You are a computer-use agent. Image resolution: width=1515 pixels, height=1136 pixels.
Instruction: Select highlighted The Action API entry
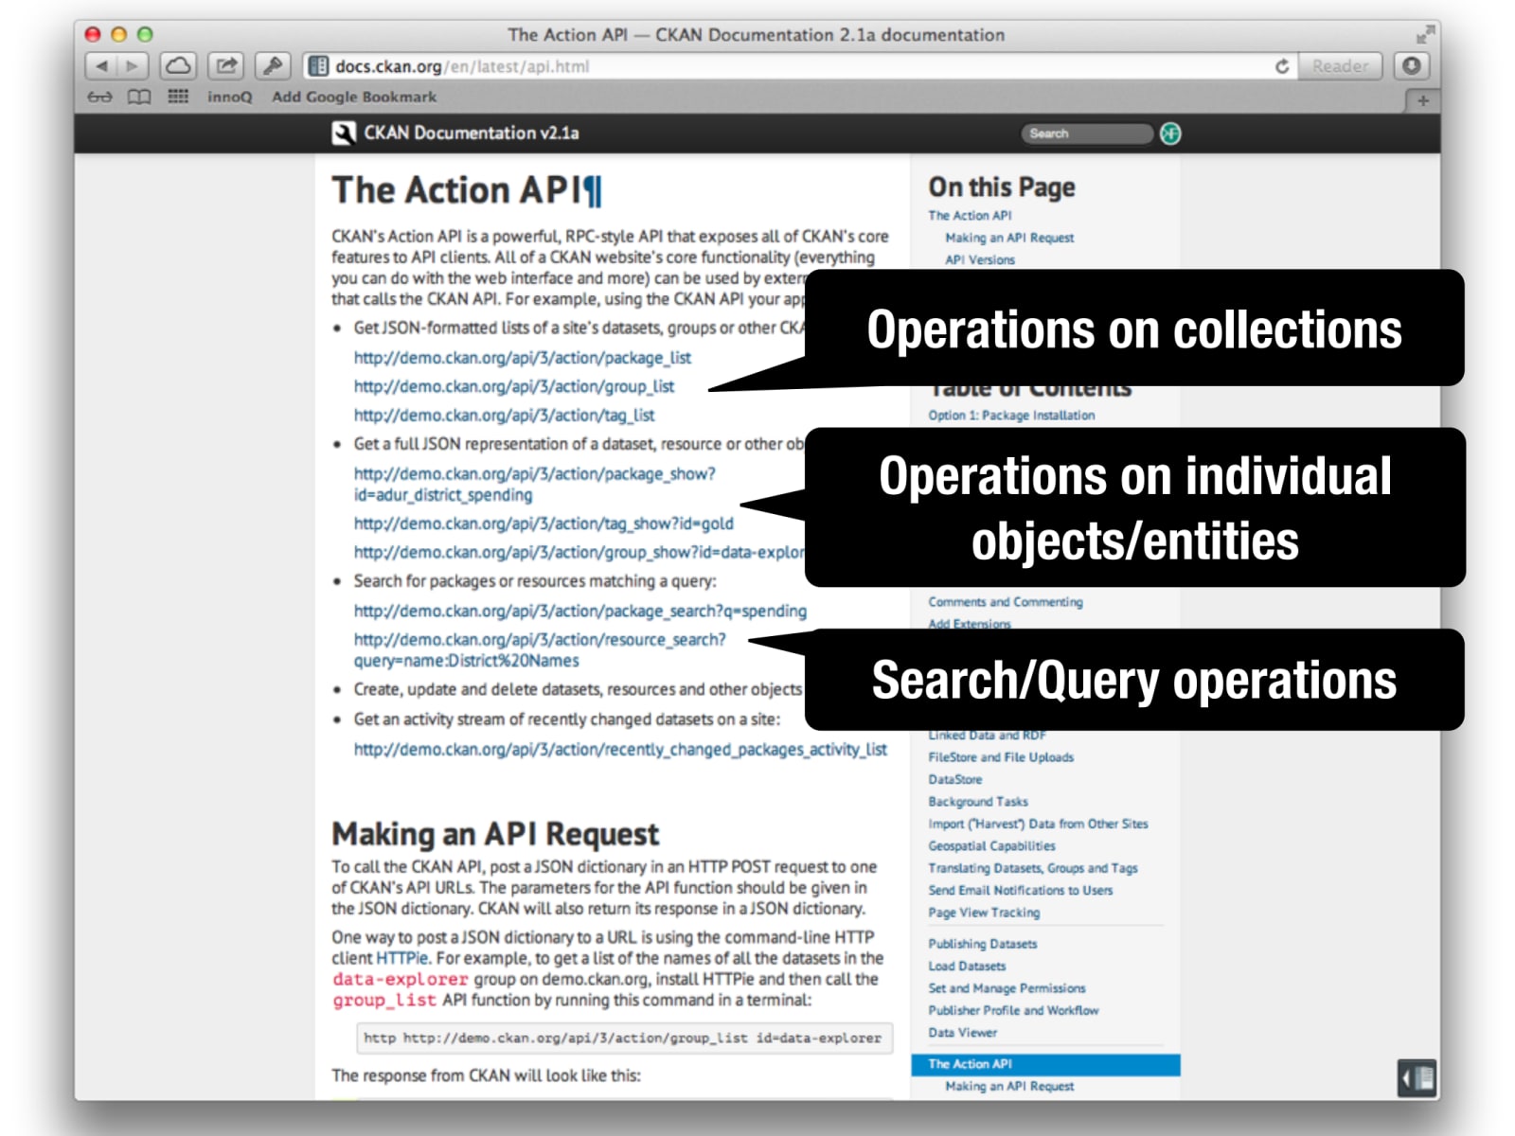1045,1064
